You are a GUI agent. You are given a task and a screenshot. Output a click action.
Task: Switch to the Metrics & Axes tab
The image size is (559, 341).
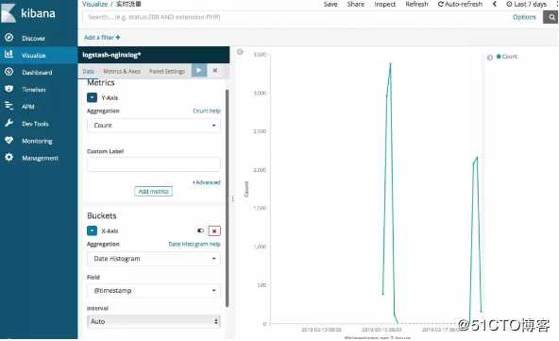(122, 72)
